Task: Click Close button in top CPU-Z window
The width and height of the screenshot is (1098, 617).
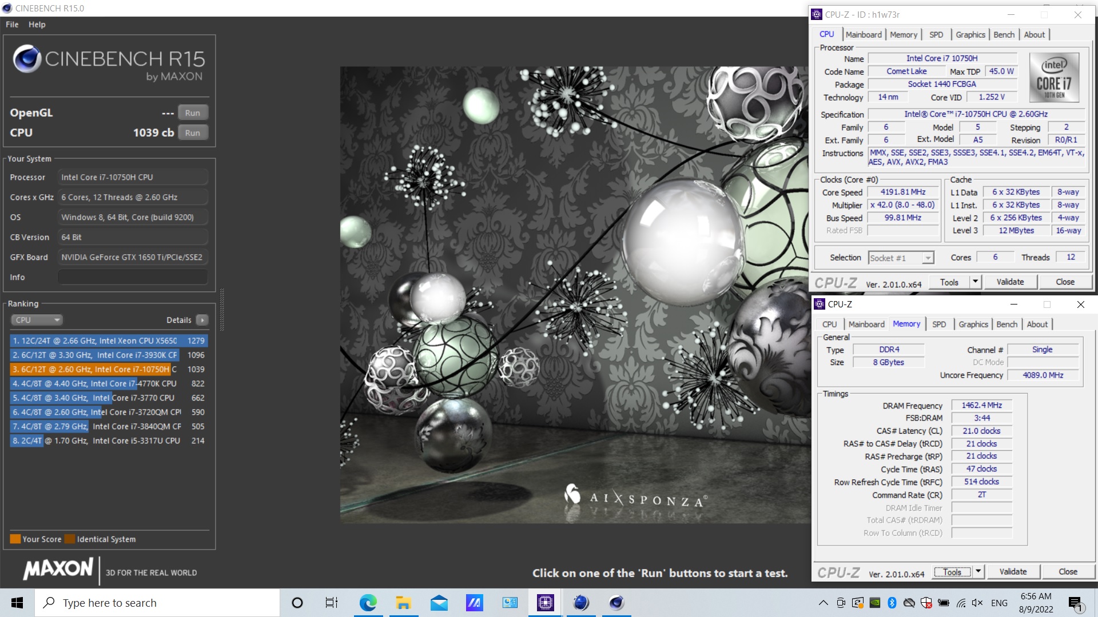Action: click(x=1065, y=282)
